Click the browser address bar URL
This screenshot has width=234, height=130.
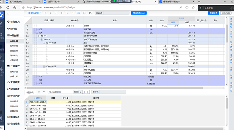(x=51, y=7)
